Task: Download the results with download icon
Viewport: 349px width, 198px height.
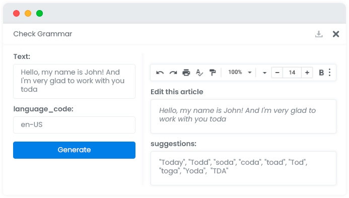Action: click(x=319, y=34)
